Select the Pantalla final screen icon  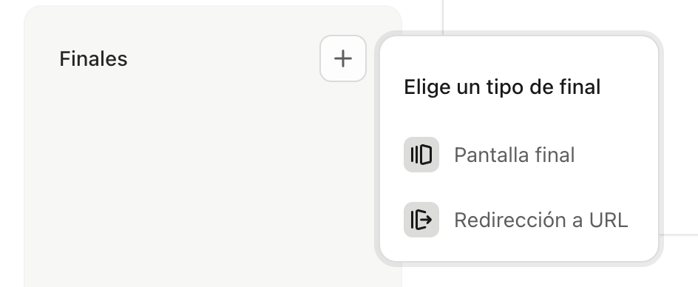(421, 155)
